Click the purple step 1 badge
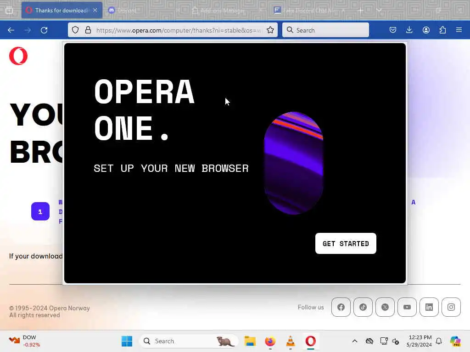This screenshot has width=470, height=352. tap(40, 211)
